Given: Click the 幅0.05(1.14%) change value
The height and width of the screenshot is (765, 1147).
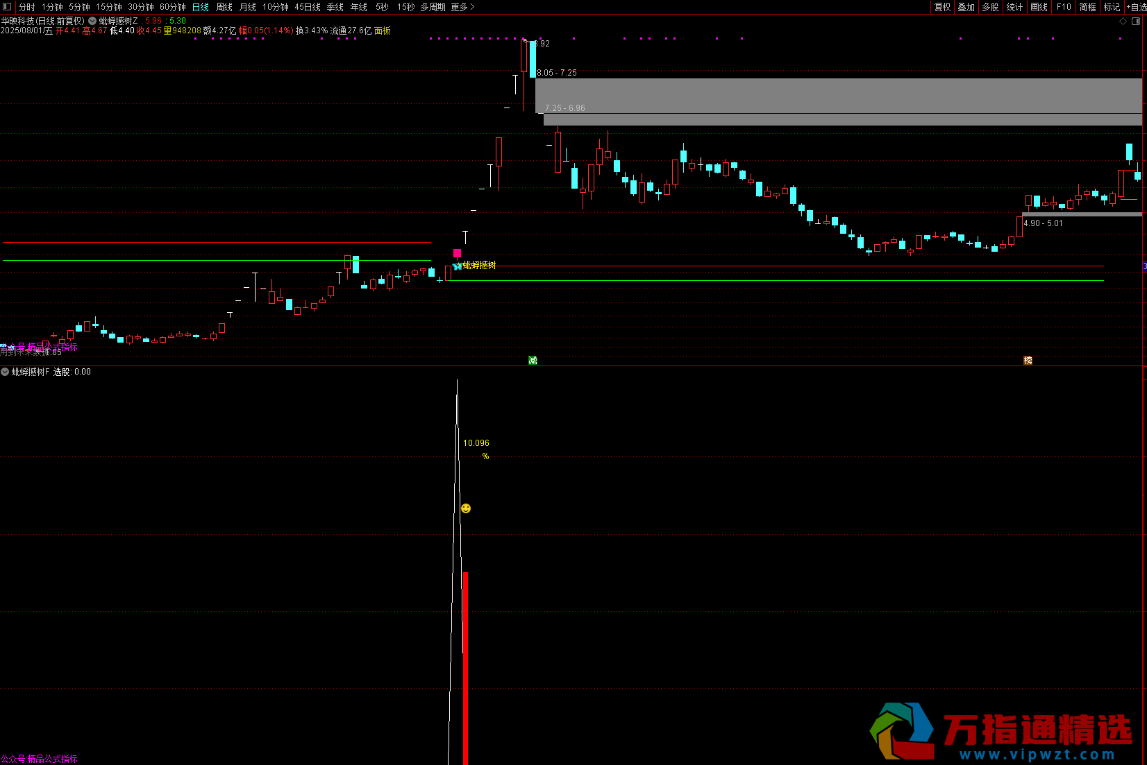Looking at the screenshot, I should [x=266, y=31].
